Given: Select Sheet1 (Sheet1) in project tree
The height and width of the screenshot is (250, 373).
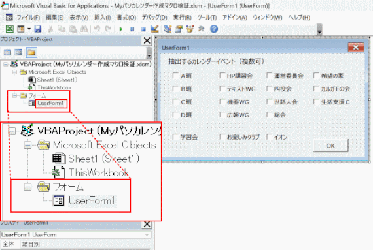Looking at the screenshot, I should (57, 80).
